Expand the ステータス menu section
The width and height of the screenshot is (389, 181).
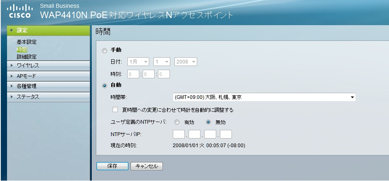tap(48, 97)
